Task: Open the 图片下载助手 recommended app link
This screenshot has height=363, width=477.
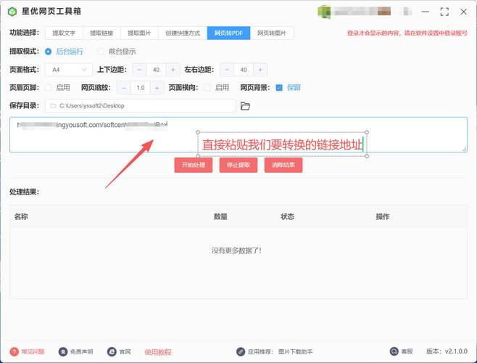Action: pyautogui.click(x=295, y=351)
